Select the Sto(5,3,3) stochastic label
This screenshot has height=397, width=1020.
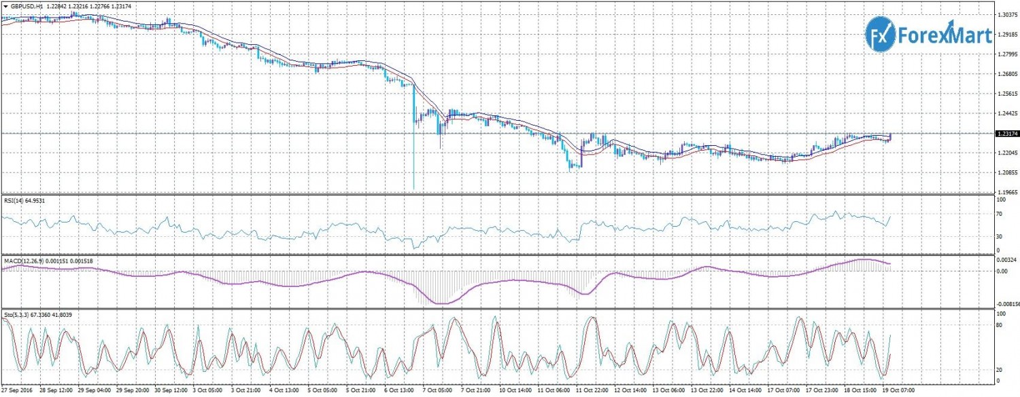[16, 315]
